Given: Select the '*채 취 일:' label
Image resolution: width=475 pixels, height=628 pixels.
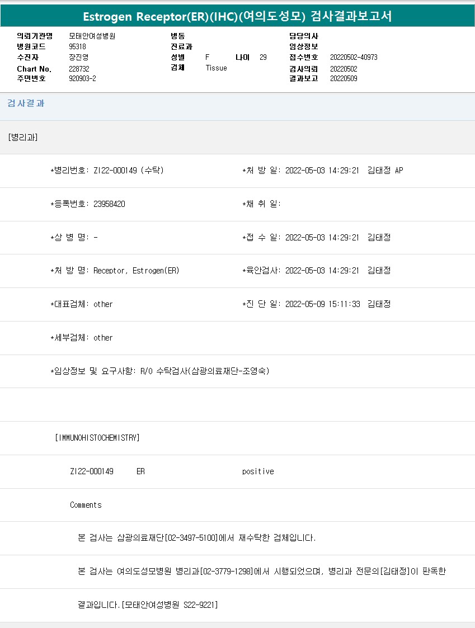Looking at the screenshot, I should pyautogui.click(x=261, y=204).
